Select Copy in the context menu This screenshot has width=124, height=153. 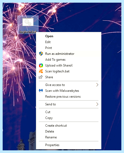pos(49,118)
